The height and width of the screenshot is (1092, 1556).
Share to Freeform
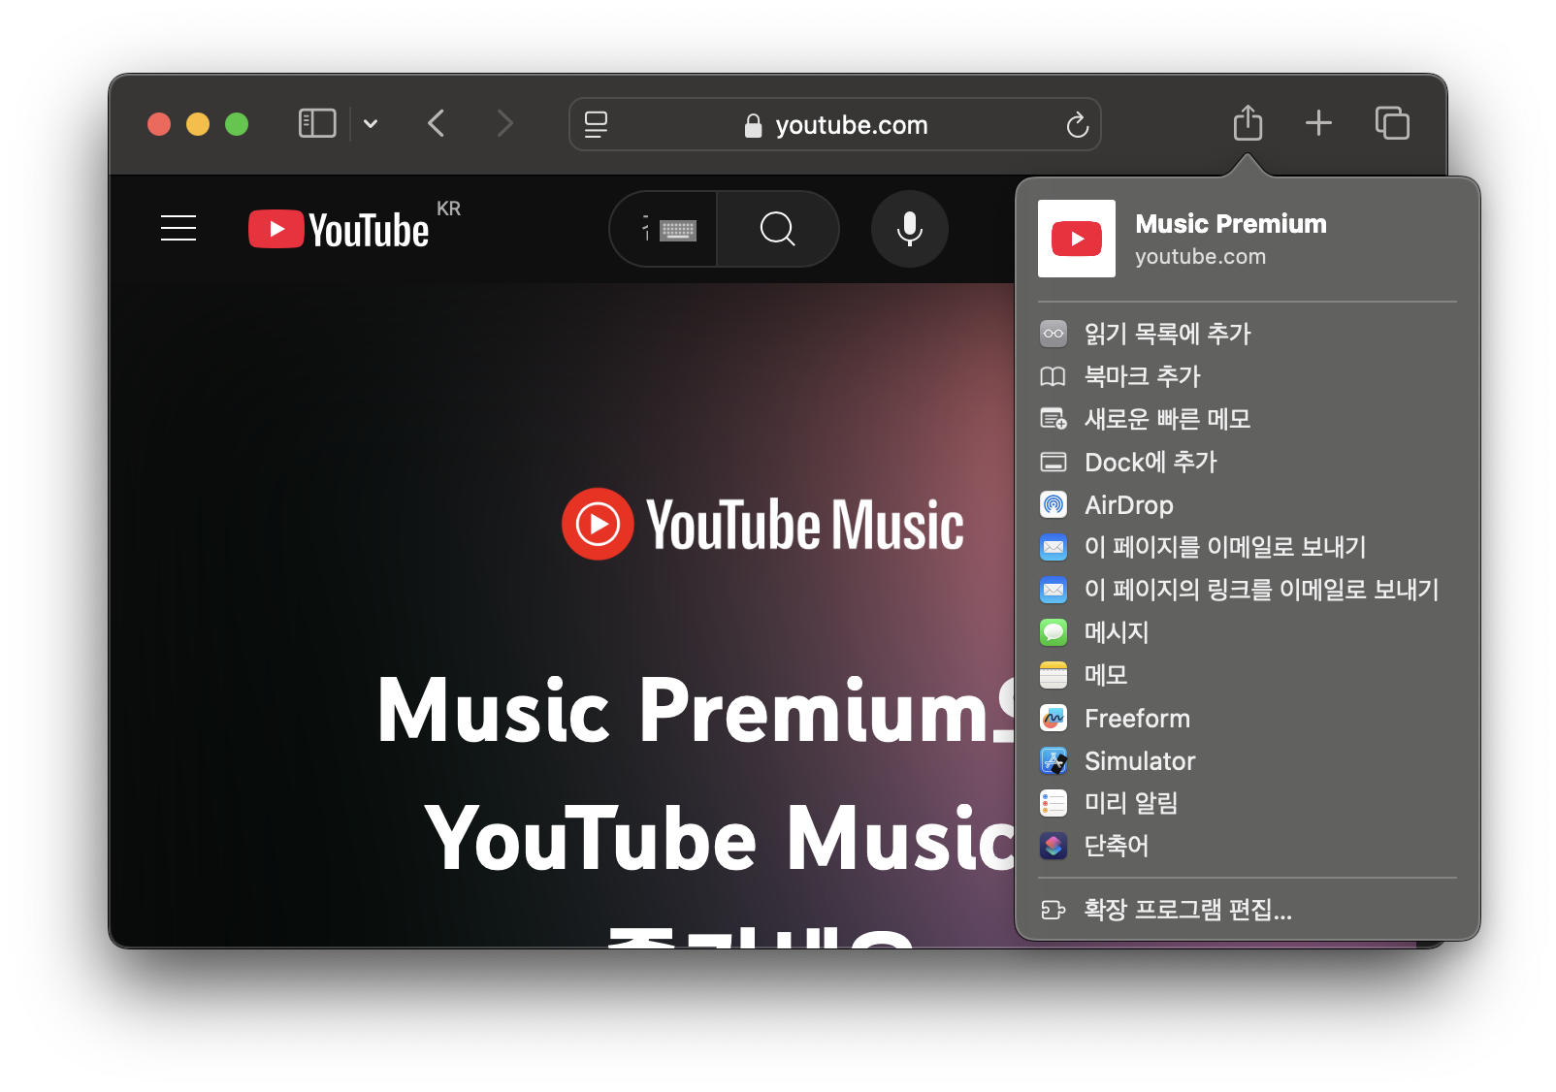point(1248,718)
